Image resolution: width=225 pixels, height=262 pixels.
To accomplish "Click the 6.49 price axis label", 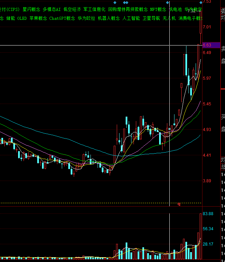I will tap(207, 53).
